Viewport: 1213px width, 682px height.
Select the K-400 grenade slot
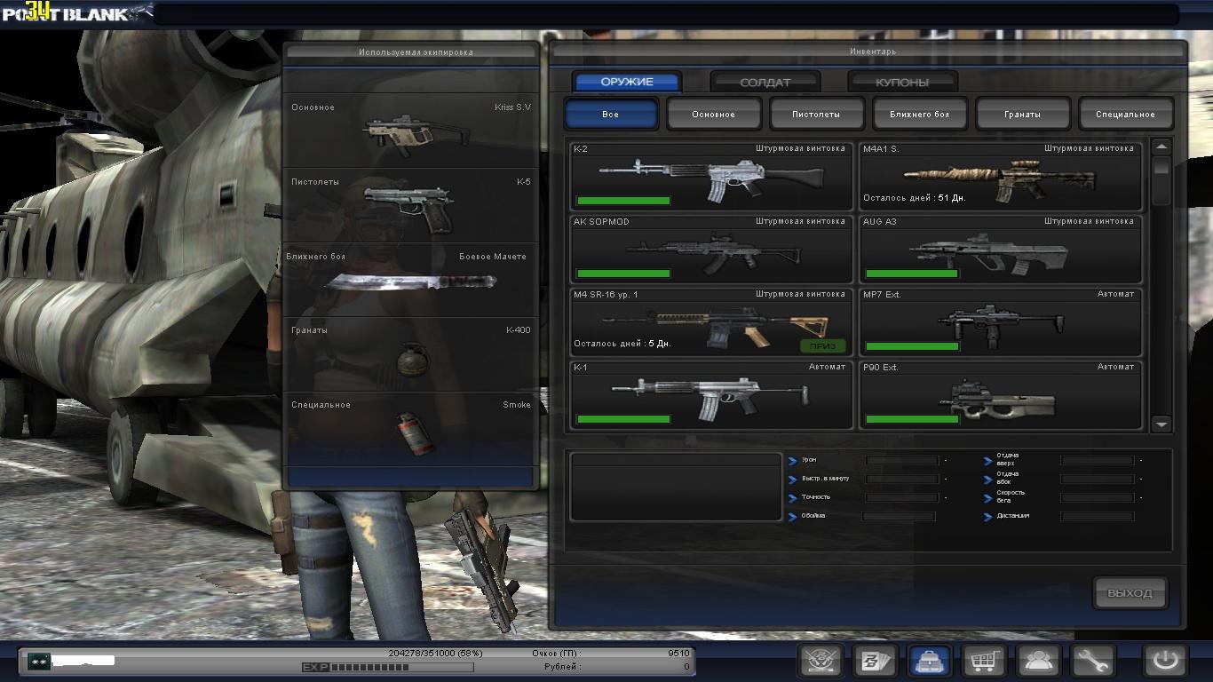(x=411, y=353)
